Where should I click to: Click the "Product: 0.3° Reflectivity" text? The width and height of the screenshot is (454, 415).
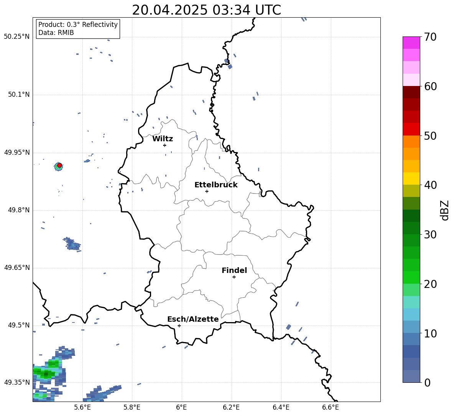pyautogui.click(x=78, y=24)
